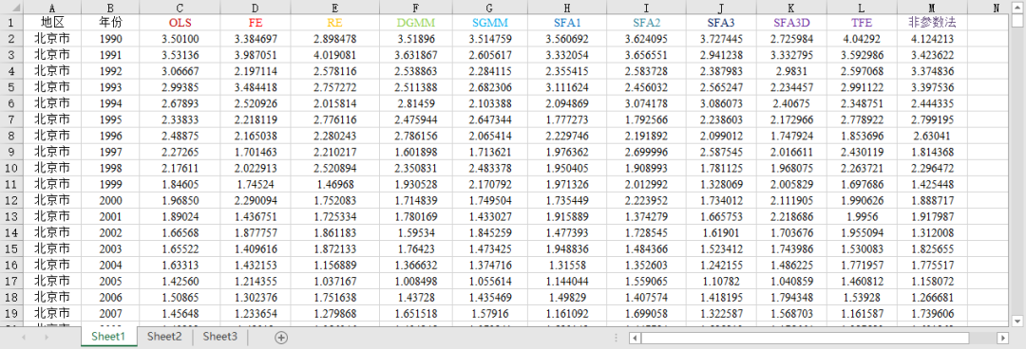
Task: Select 非参数法 value 4.124213
Action: tap(932, 39)
